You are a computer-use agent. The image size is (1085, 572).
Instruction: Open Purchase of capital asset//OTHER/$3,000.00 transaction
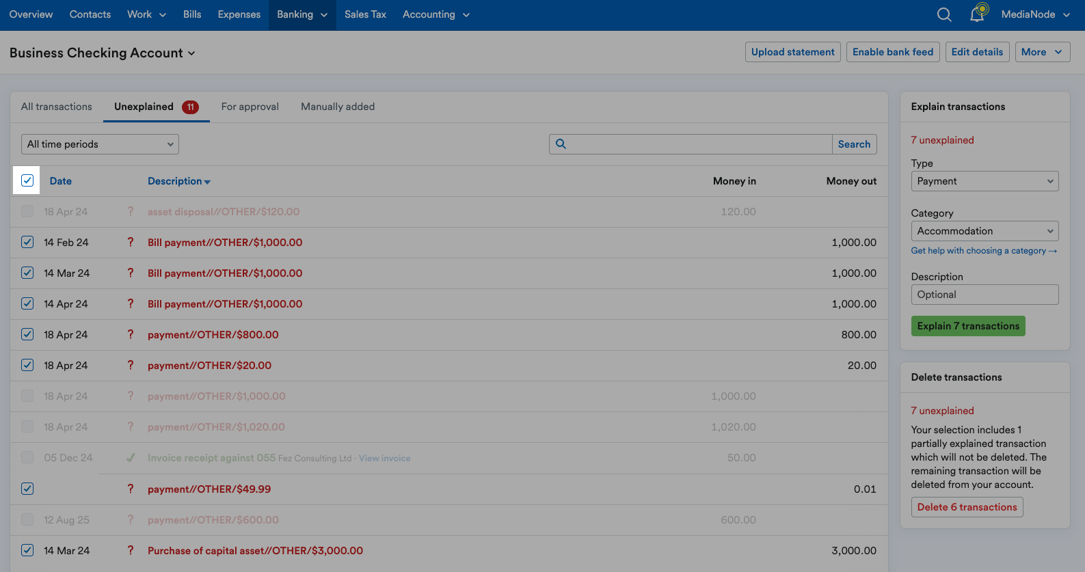[x=256, y=551]
